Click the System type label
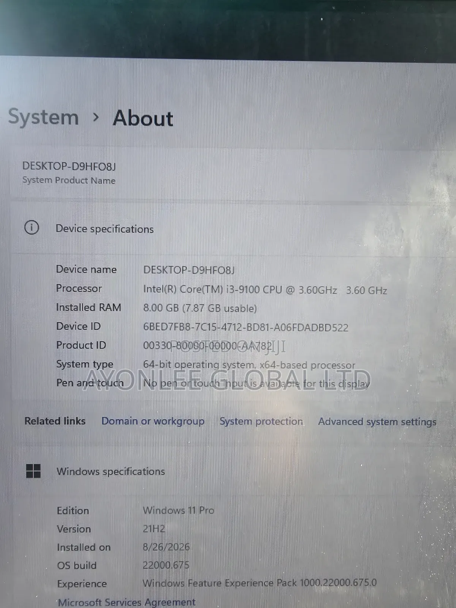 click(85, 364)
